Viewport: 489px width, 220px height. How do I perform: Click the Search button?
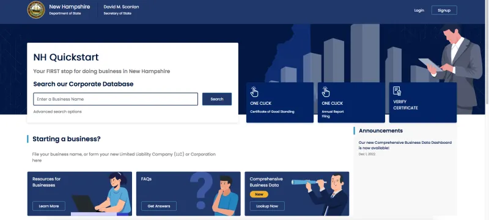click(217, 99)
